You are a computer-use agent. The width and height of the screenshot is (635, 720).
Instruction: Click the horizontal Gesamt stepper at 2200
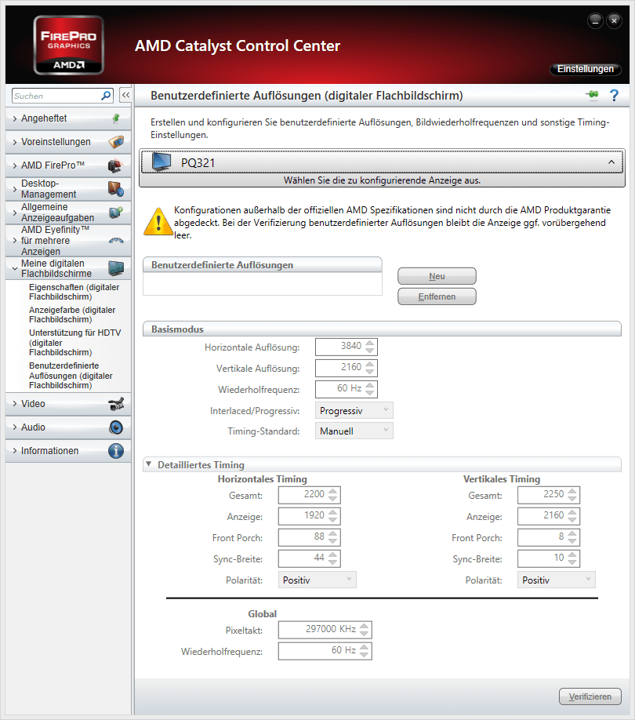click(x=333, y=495)
